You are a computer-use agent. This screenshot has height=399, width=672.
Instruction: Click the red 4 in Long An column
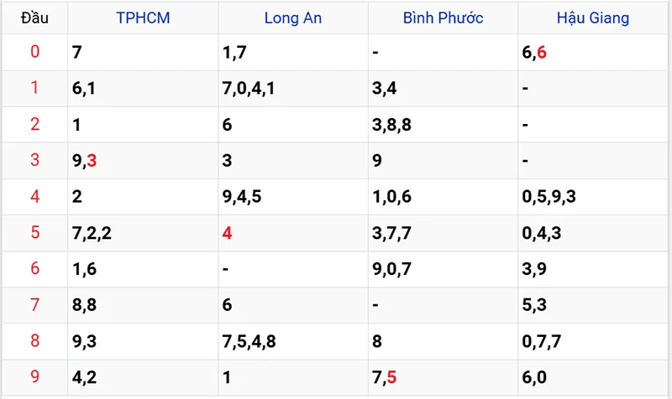tap(227, 233)
